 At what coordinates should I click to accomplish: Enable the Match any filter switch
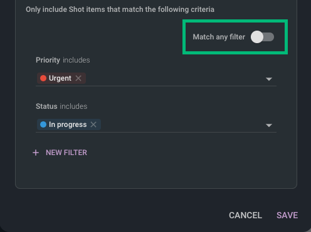262,37
